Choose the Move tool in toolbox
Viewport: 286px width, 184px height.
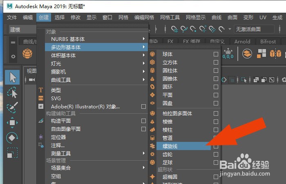point(12,123)
